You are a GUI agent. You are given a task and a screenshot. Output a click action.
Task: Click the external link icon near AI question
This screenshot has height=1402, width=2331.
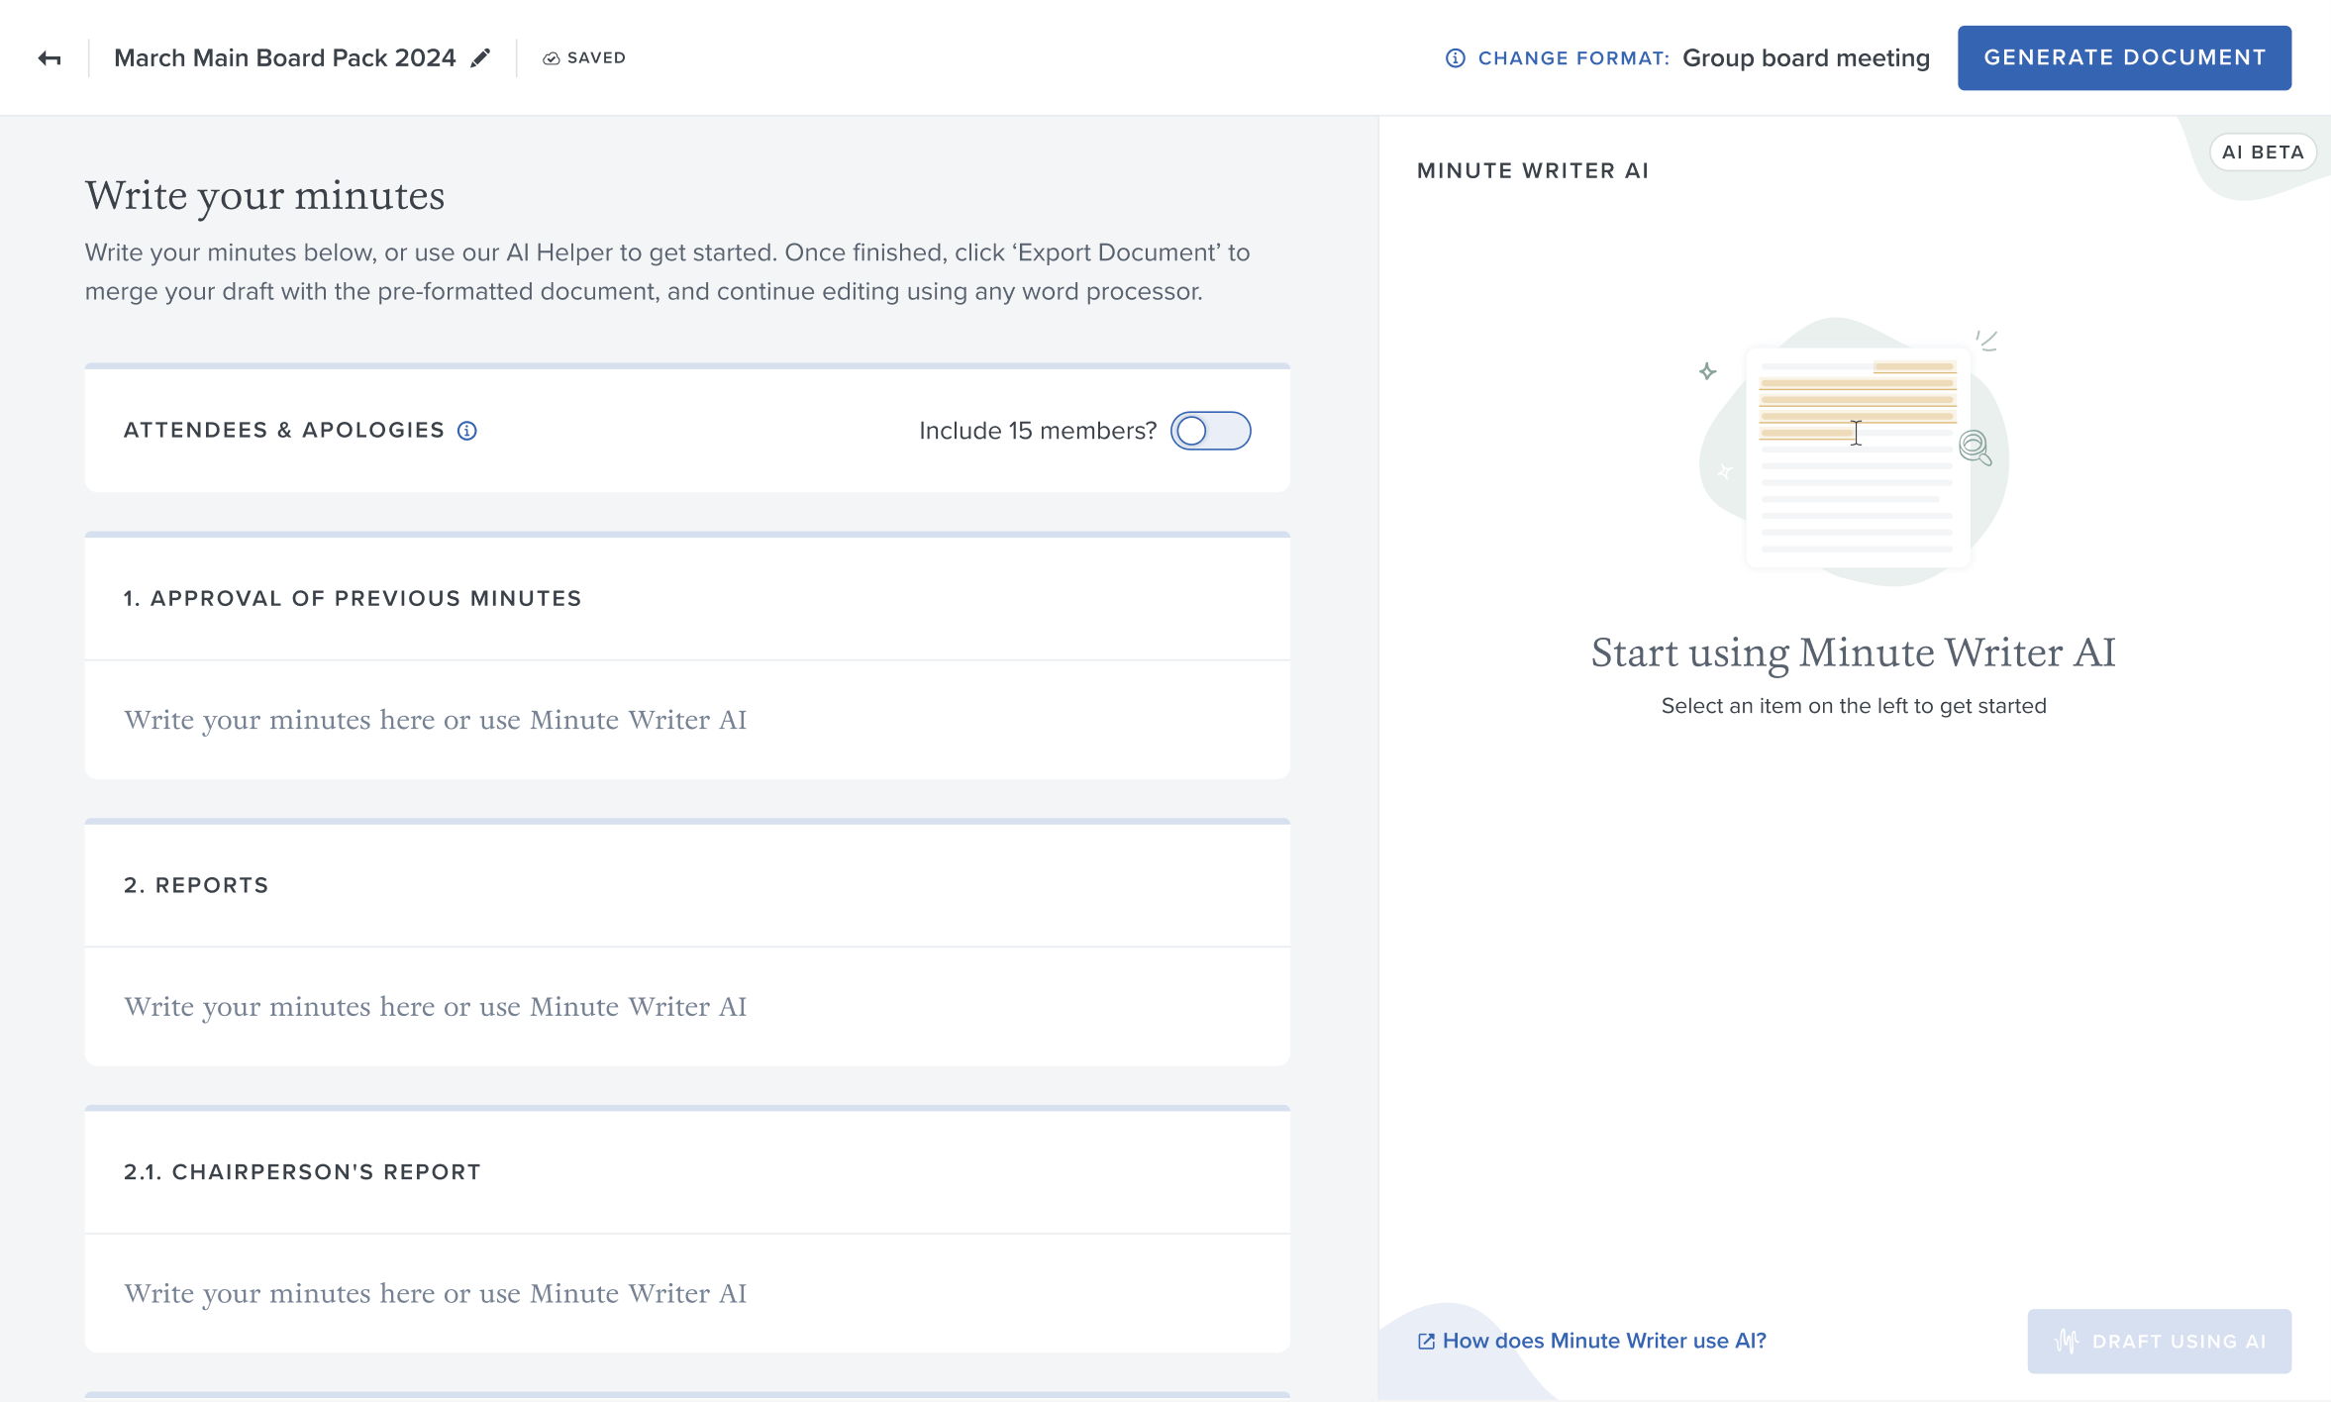pyautogui.click(x=1426, y=1342)
